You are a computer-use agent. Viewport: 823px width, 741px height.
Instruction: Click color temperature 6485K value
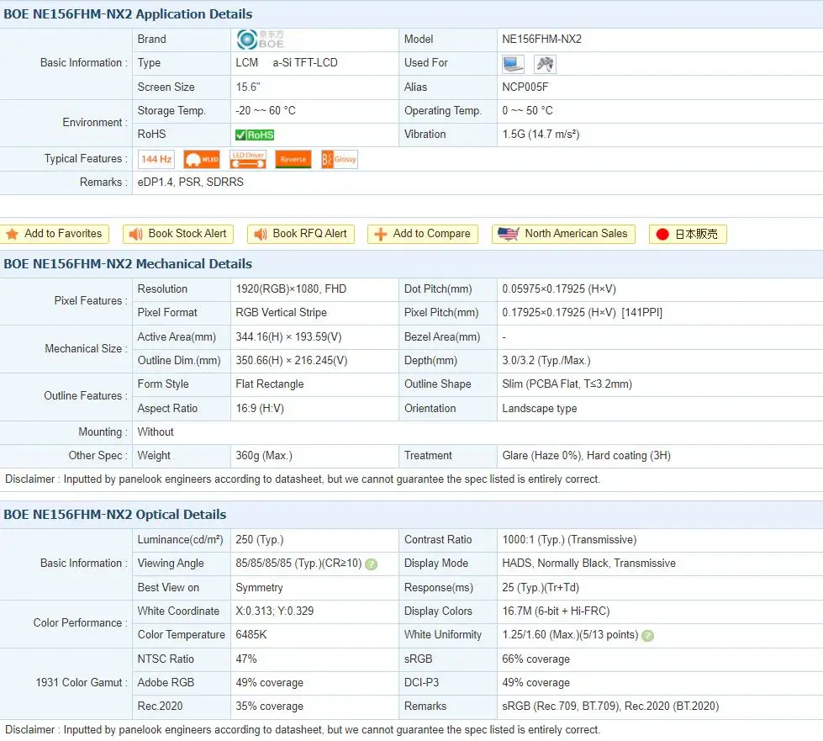(251, 635)
